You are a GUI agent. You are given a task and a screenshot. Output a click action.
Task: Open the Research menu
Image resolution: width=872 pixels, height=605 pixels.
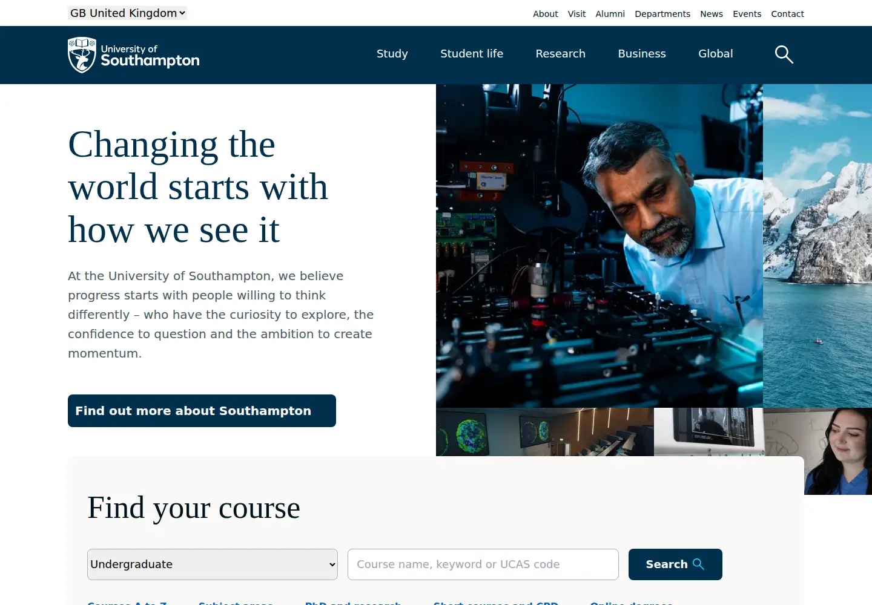[561, 54]
